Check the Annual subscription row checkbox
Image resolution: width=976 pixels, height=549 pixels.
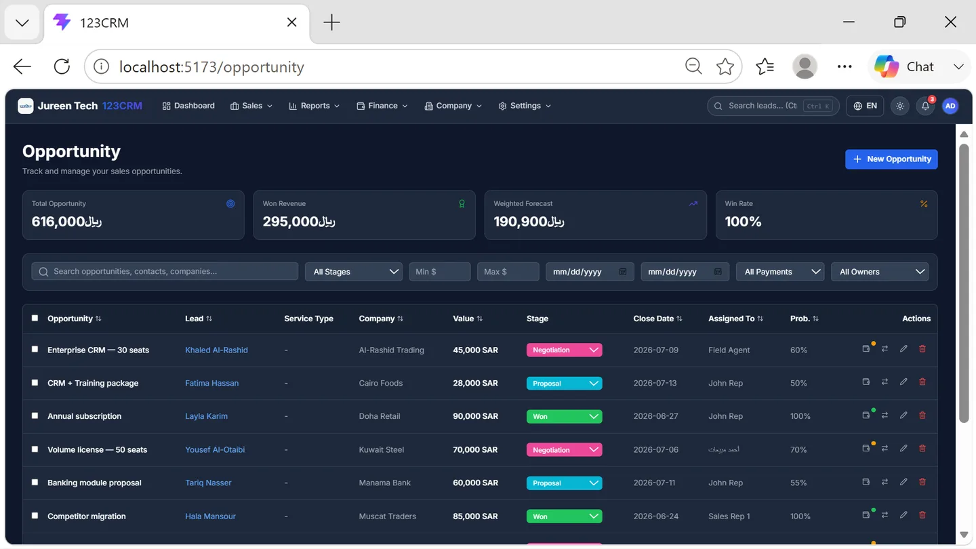[35, 415]
